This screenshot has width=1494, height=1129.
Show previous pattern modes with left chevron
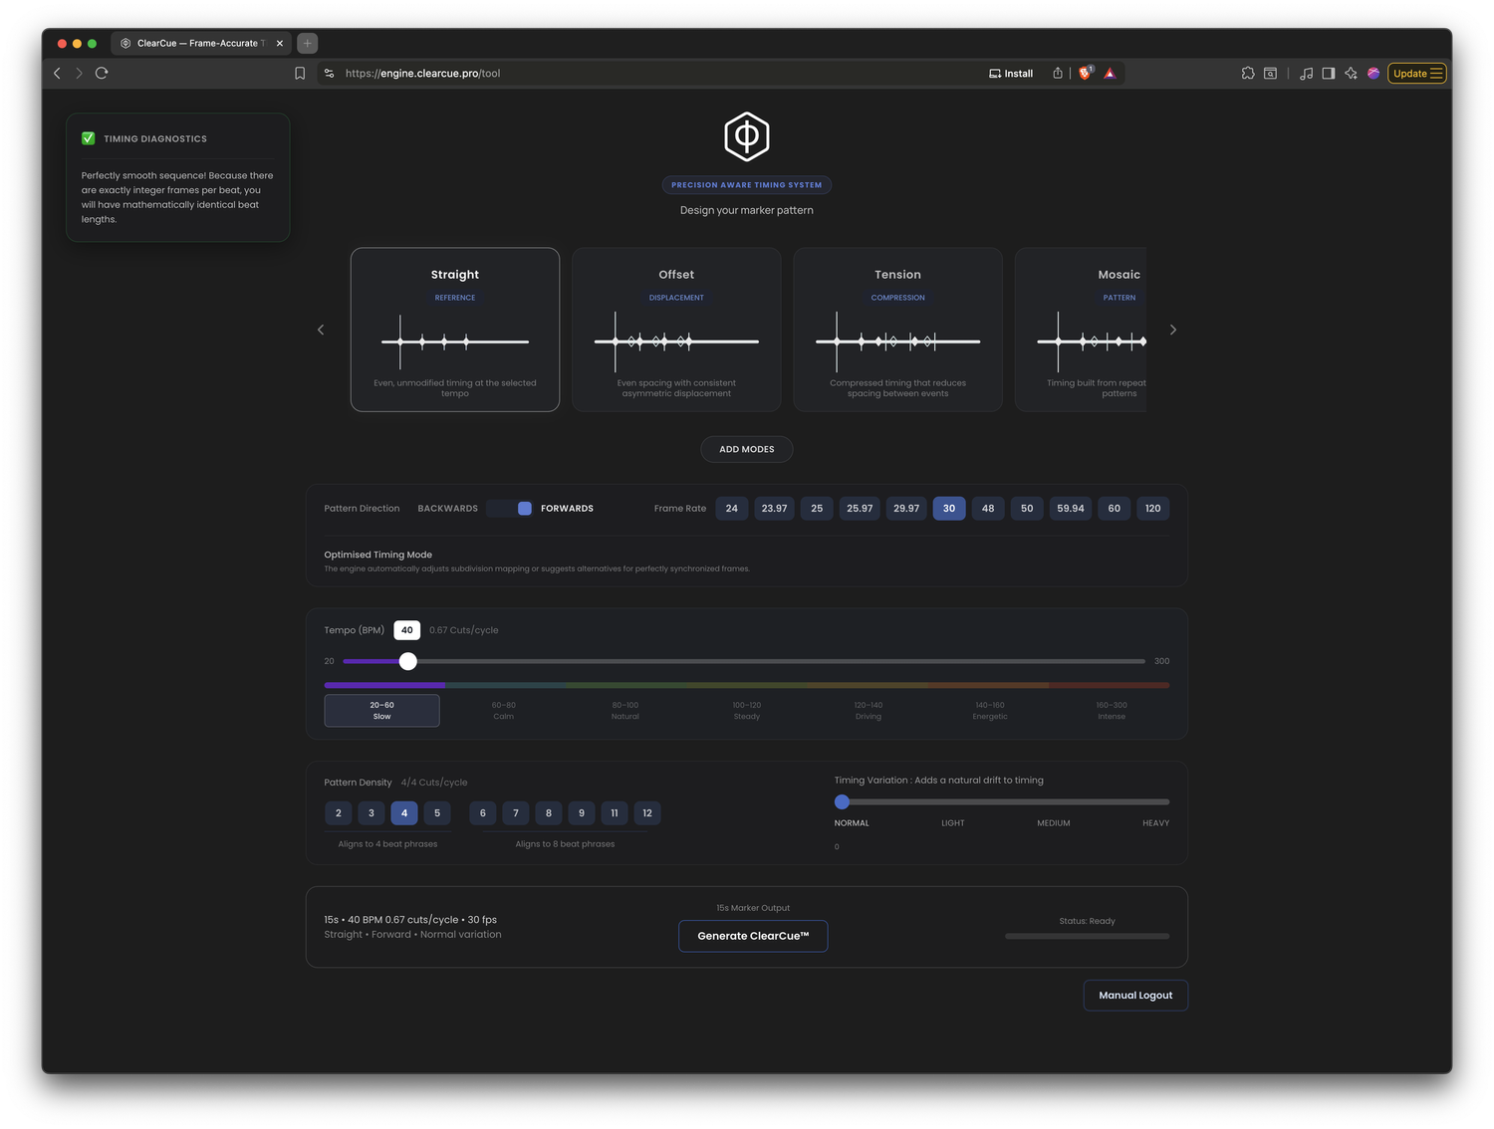point(321,330)
